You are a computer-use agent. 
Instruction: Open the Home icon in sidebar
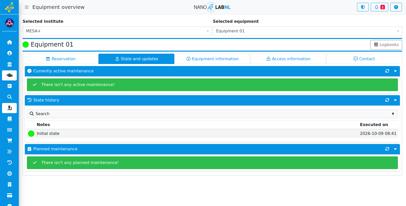point(9,42)
